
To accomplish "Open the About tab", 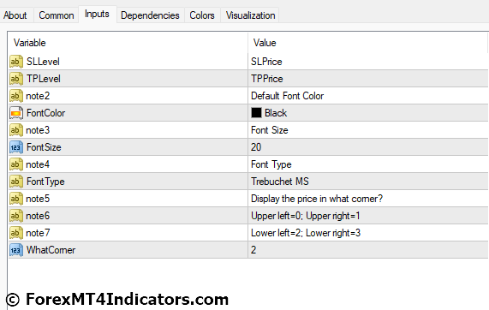I will click(15, 15).
